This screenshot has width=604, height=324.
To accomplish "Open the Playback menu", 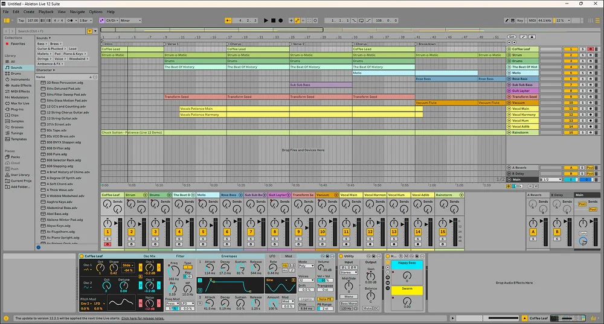I will (x=47, y=12).
